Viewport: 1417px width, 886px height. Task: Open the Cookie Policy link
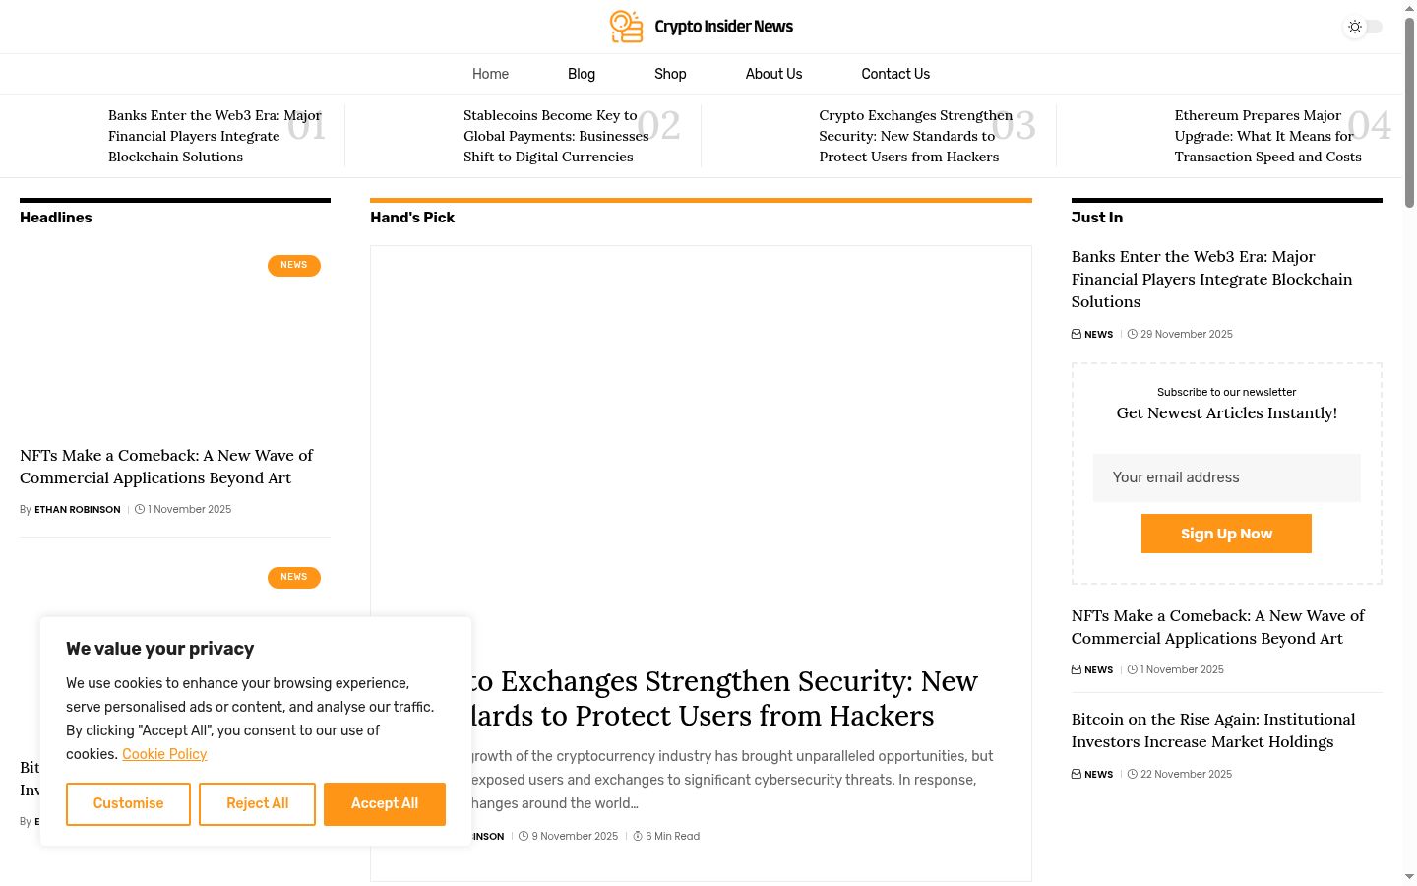click(x=164, y=754)
